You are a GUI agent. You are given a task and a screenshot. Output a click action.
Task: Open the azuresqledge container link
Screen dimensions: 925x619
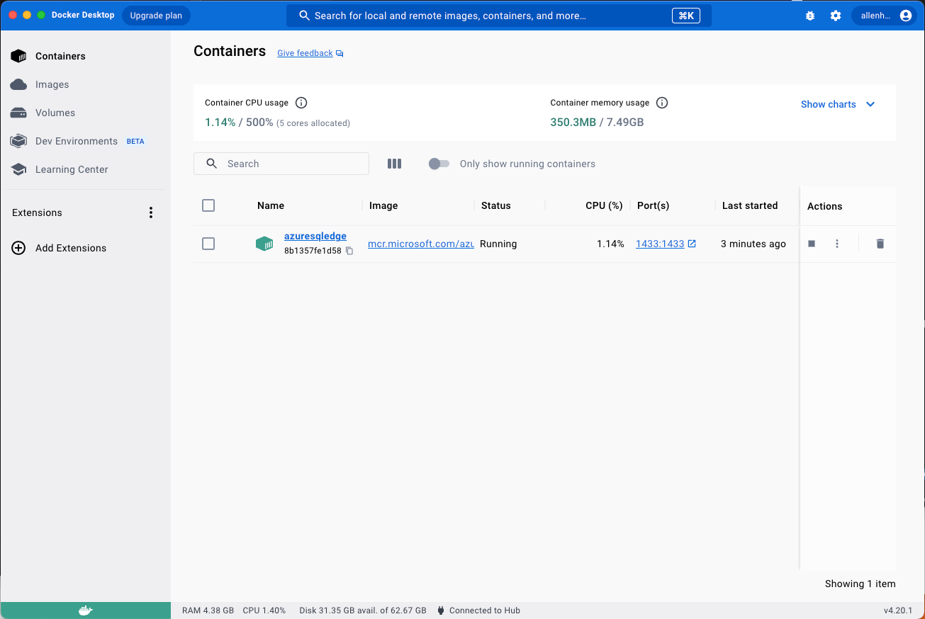coord(315,237)
